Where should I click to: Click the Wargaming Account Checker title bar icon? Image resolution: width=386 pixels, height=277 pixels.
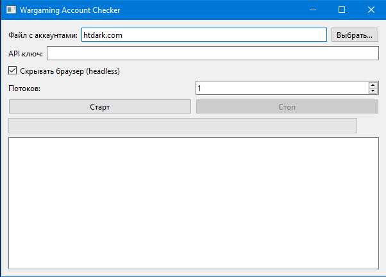(x=11, y=10)
